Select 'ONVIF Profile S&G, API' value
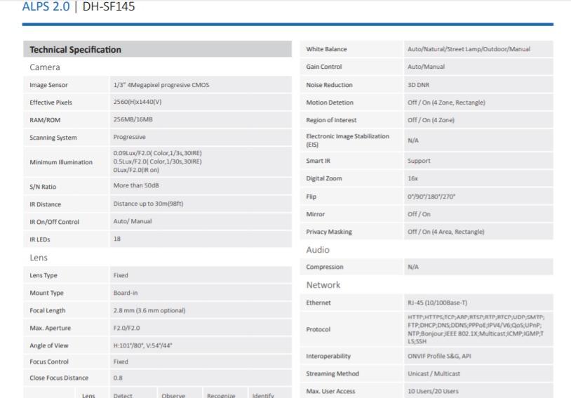 (x=440, y=356)
